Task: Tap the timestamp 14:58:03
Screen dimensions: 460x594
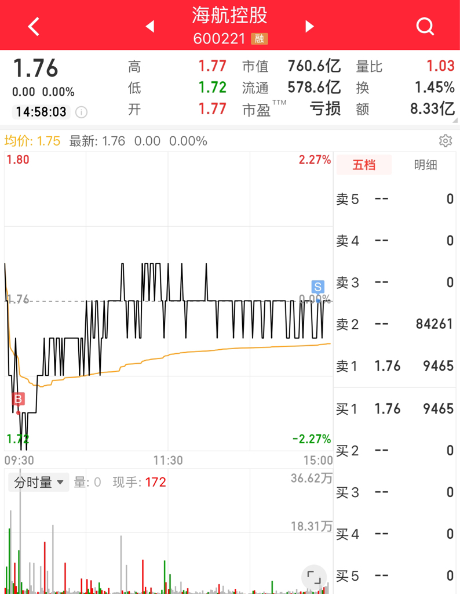Action: (41, 112)
